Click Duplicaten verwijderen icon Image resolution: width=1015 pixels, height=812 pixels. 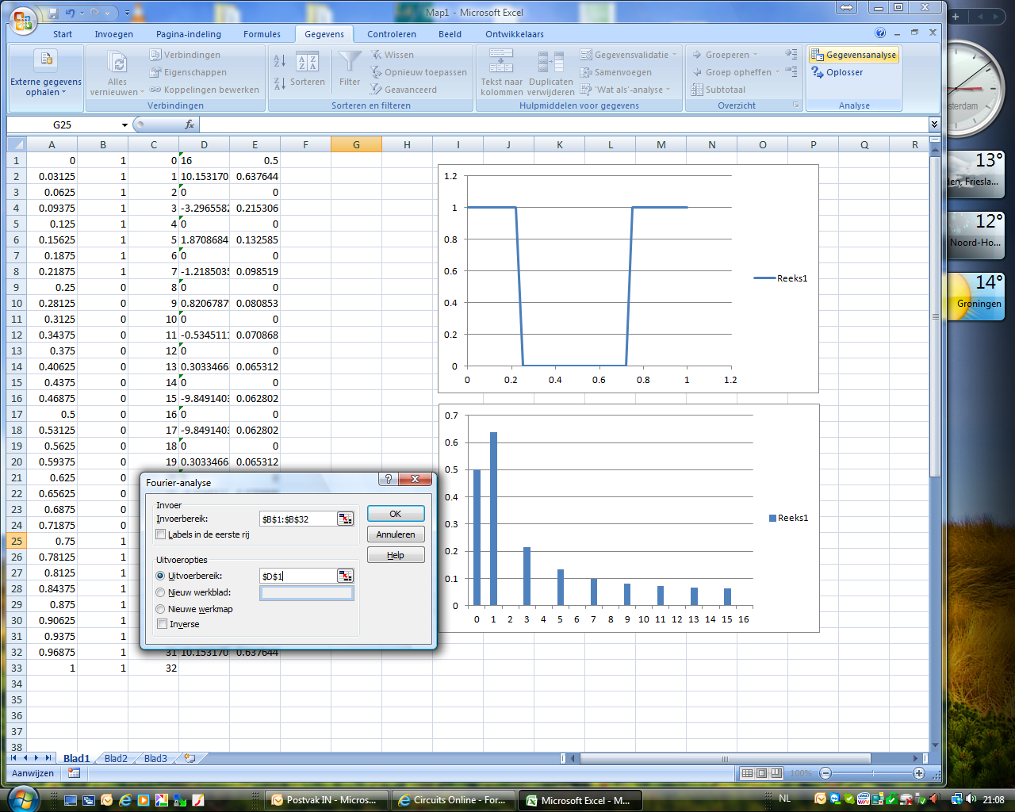click(550, 63)
